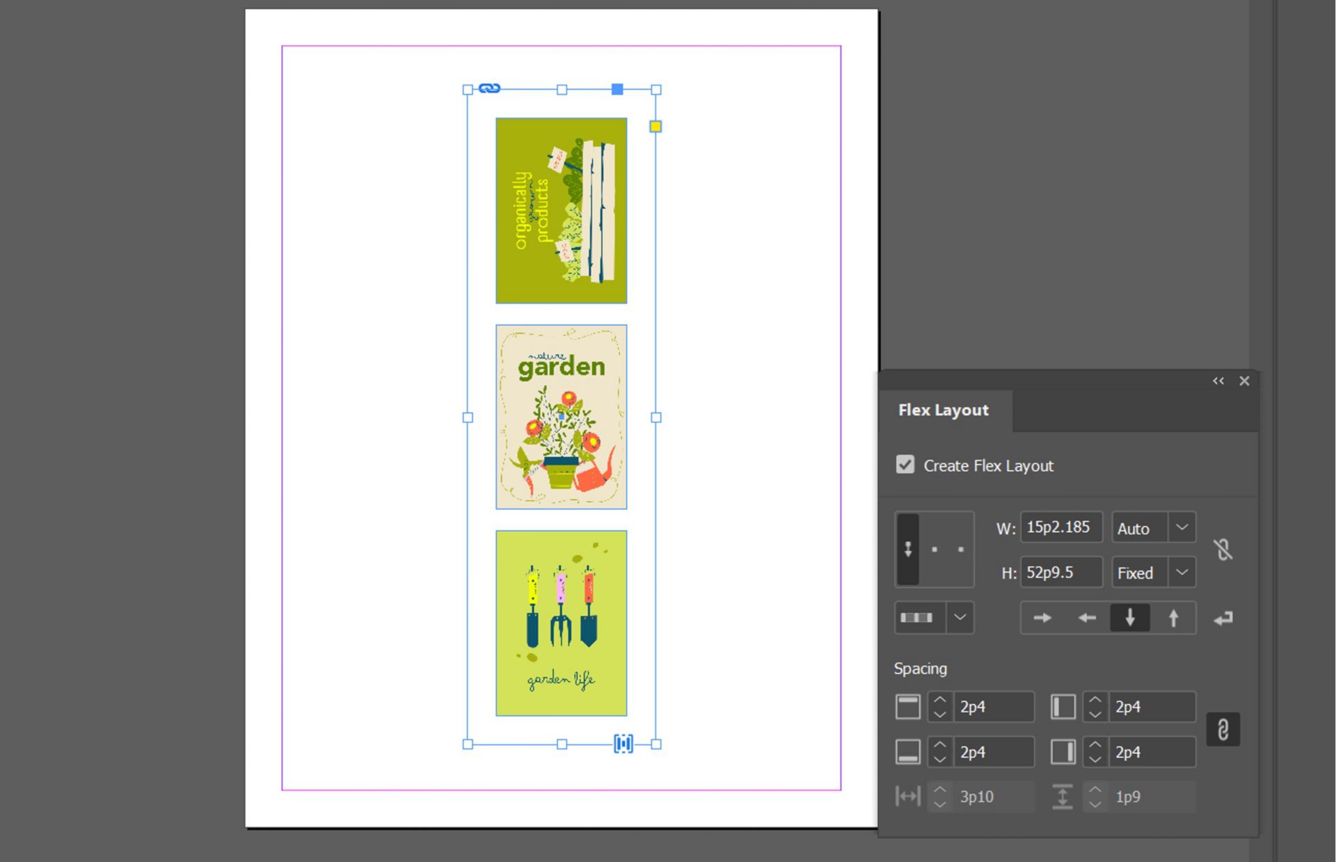Screen dimensions: 1336x862
Task: Uncheck Create Flex Layout
Action: [x=905, y=465]
